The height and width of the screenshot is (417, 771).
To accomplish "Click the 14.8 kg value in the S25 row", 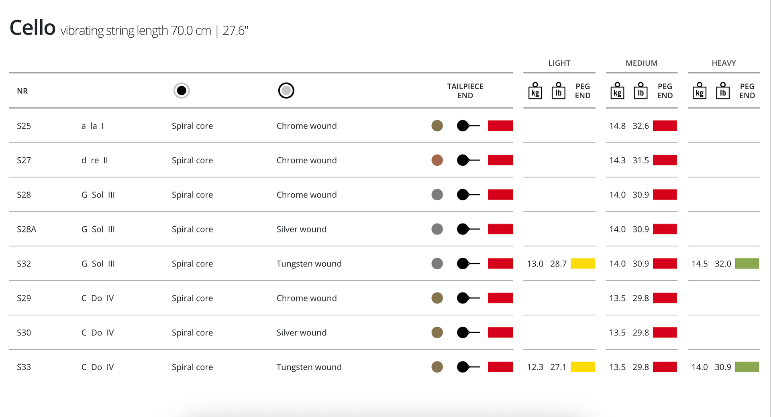I will click(x=617, y=126).
